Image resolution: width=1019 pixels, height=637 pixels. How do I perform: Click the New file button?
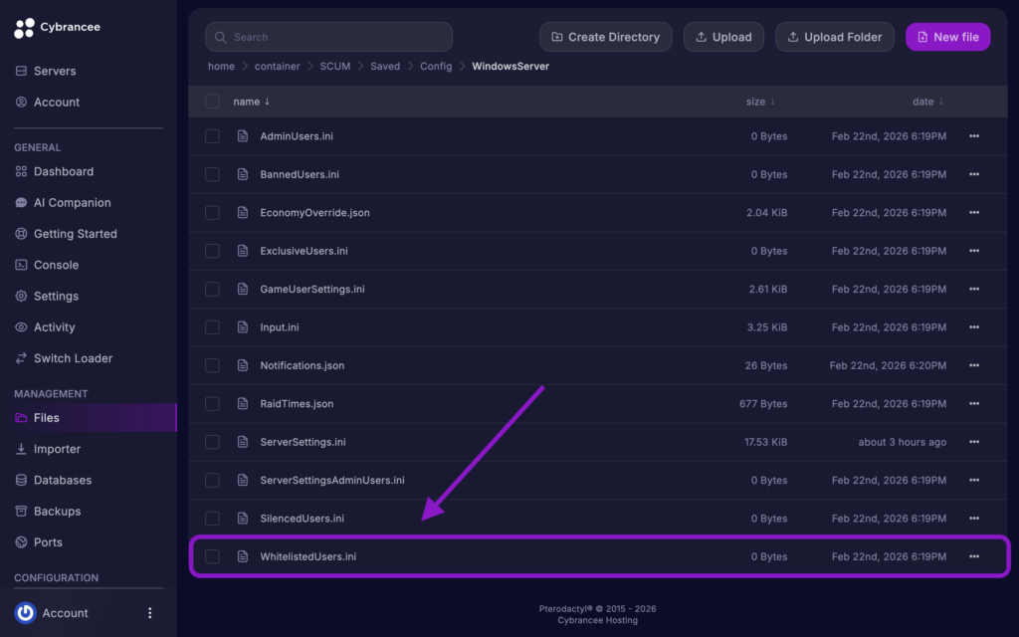tap(947, 36)
